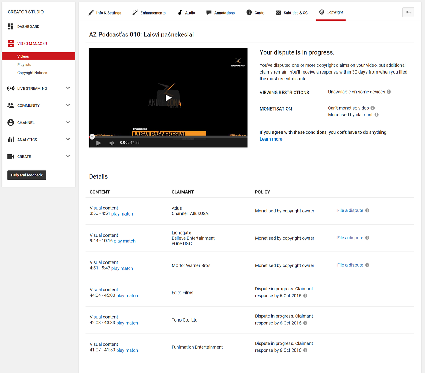Play match for 41:07 - 41:50 segment
Viewport: 425px width, 373px height.
pos(127,350)
